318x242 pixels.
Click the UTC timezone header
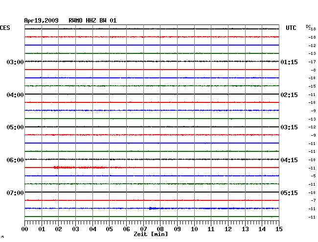click(x=291, y=28)
